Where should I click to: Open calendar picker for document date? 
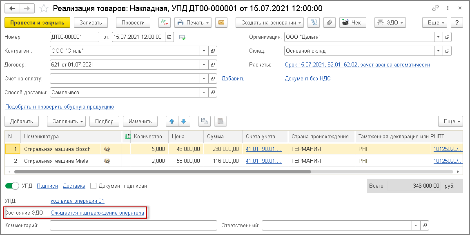click(x=169, y=37)
